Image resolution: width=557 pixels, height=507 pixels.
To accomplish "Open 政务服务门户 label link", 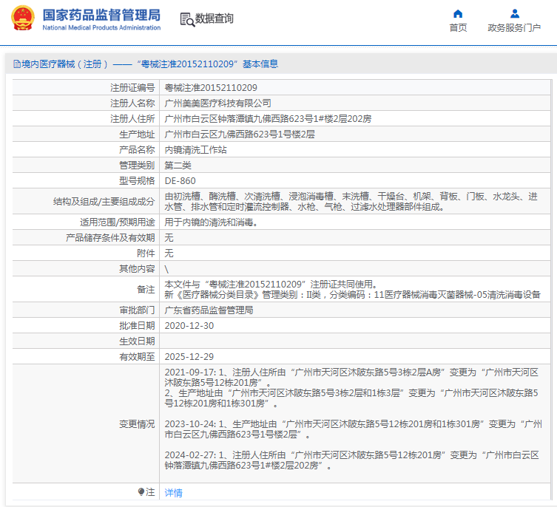I will [514, 27].
